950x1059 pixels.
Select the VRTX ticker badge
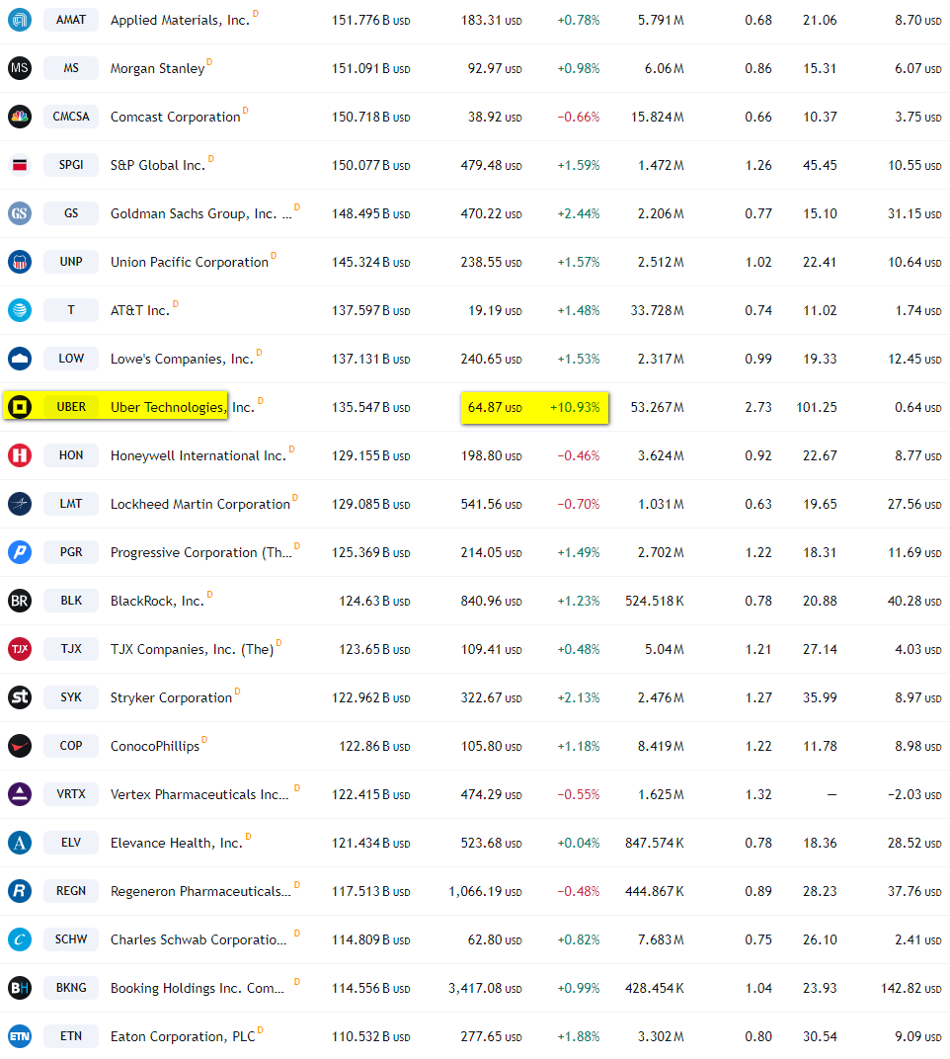71,794
